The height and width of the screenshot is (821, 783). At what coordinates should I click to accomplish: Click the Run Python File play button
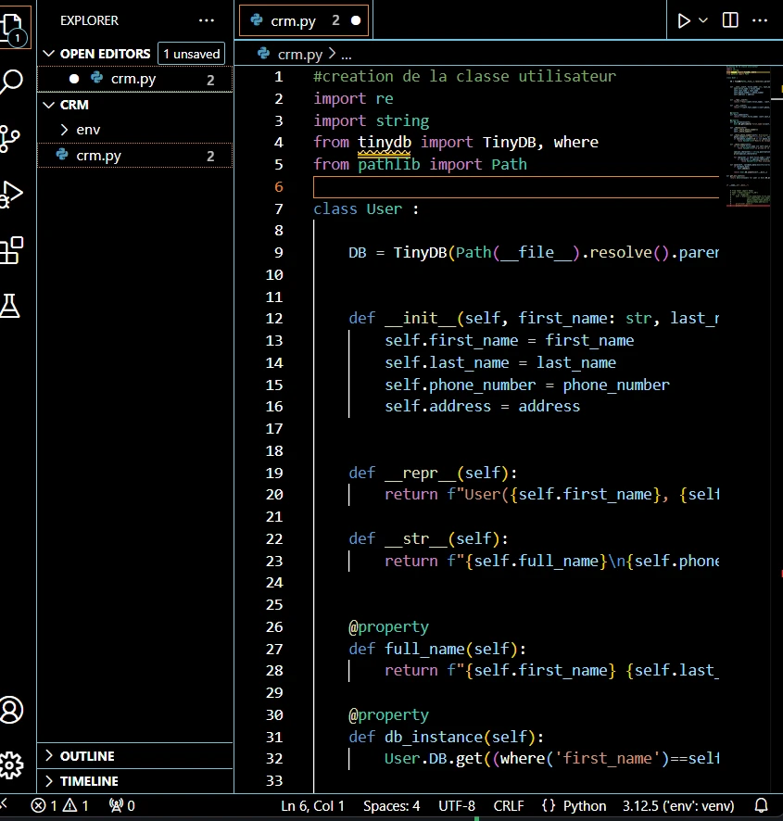pyautogui.click(x=684, y=20)
